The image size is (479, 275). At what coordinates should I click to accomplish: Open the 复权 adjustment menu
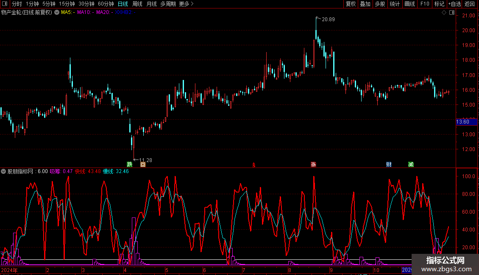click(351, 4)
